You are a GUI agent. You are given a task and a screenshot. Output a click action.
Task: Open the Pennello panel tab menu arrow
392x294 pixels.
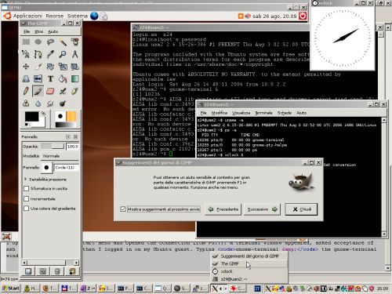pos(68,136)
